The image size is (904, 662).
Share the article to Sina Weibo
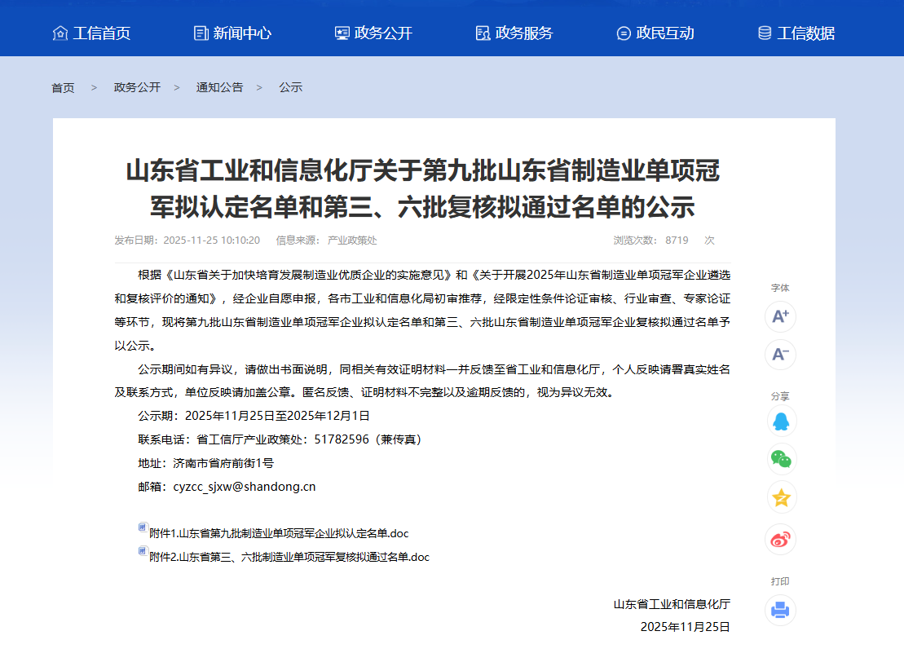[x=780, y=539]
